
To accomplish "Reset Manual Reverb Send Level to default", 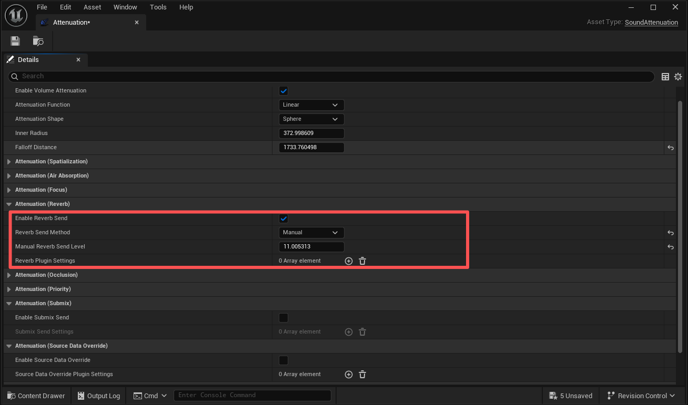I will pyautogui.click(x=670, y=247).
